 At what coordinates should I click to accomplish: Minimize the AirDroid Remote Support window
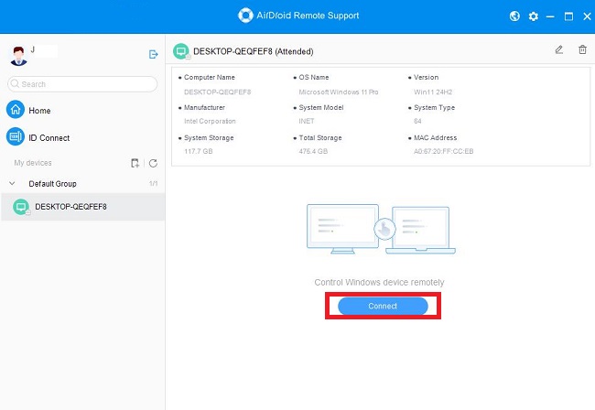pos(551,16)
